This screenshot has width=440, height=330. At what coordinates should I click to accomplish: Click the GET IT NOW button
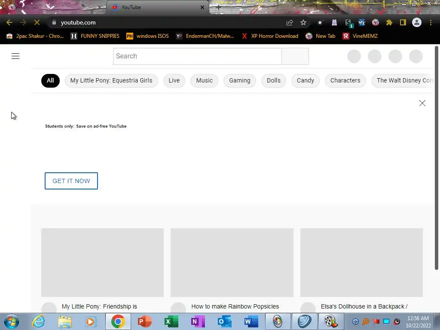click(71, 181)
